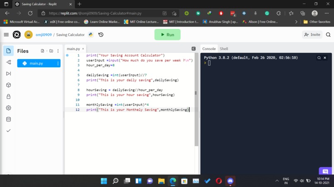Open the Replit hamburger menu
This screenshot has height=187, width=334.
(x=6, y=35)
